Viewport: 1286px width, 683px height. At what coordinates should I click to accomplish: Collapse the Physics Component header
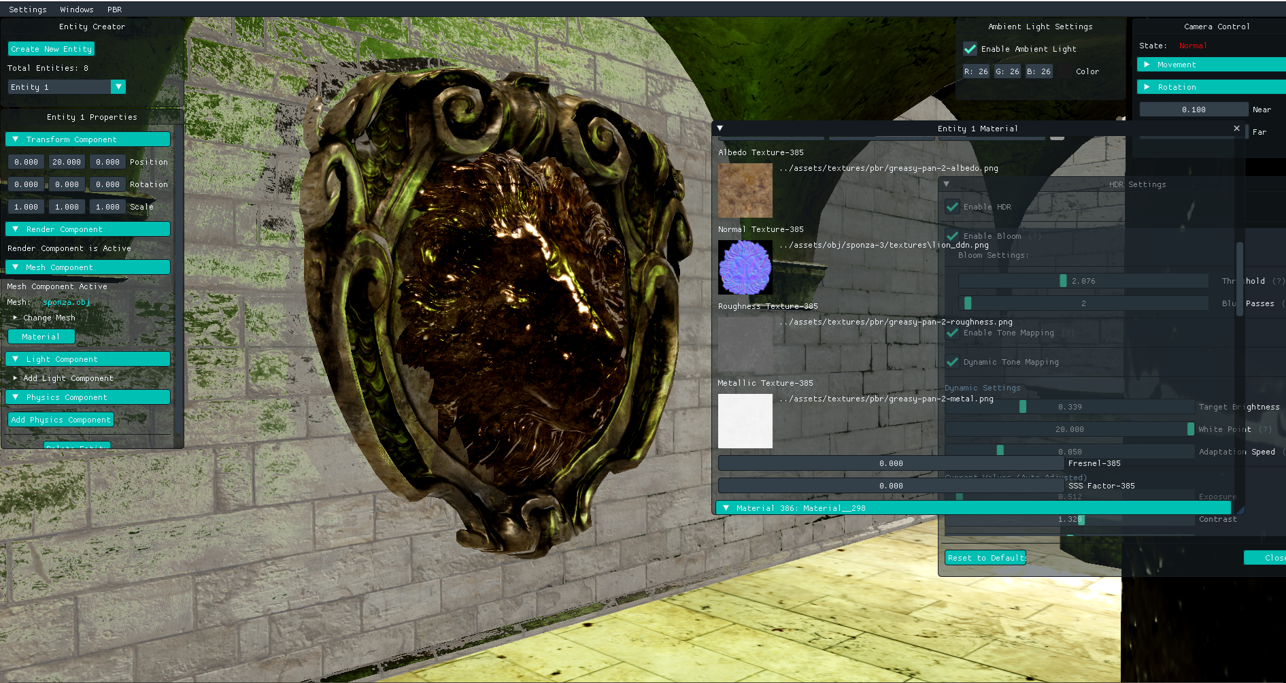[x=88, y=397]
